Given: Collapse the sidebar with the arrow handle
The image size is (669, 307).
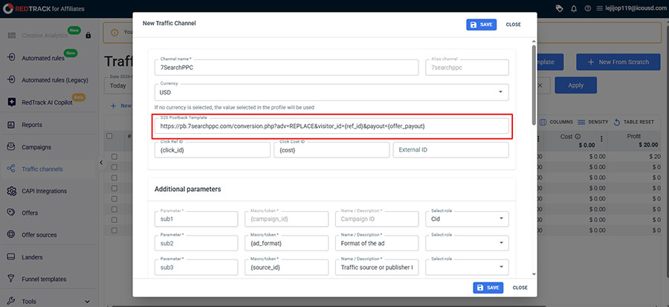Looking at the screenshot, I should [101, 163].
